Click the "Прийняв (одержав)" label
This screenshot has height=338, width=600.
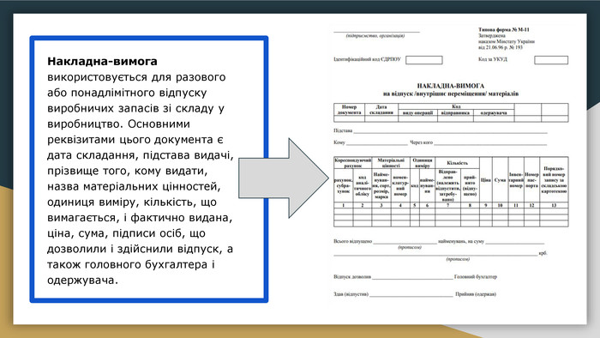[x=476, y=294]
